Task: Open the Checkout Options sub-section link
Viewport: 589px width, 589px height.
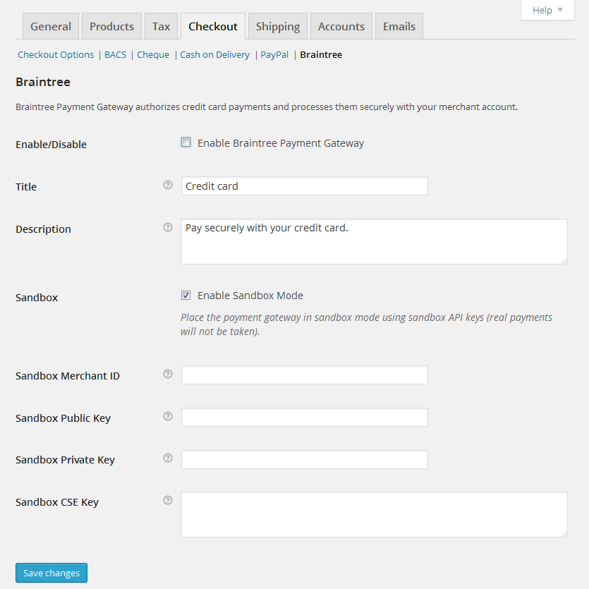Action: tap(56, 55)
